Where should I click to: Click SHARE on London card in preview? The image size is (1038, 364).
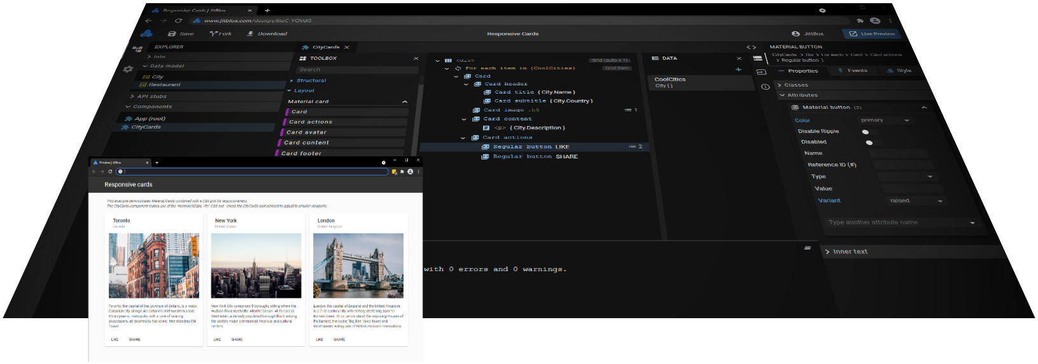point(339,340)
